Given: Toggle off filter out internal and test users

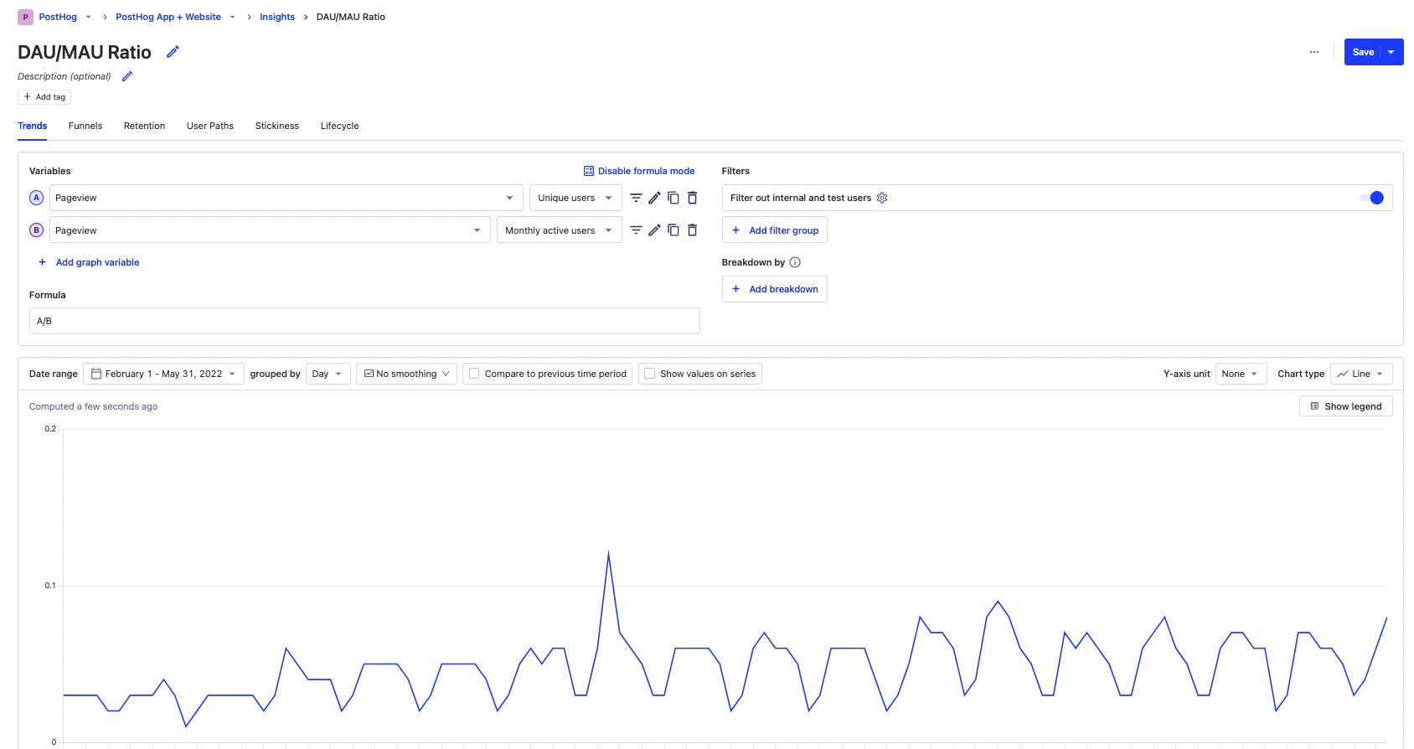Looking at the screenshot, I should 1371,198.
